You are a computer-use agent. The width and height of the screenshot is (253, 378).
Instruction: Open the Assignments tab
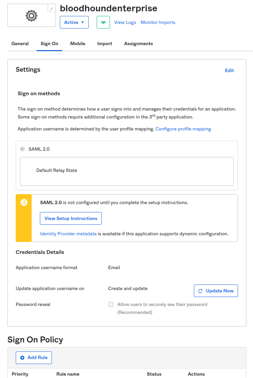[139, 44]
